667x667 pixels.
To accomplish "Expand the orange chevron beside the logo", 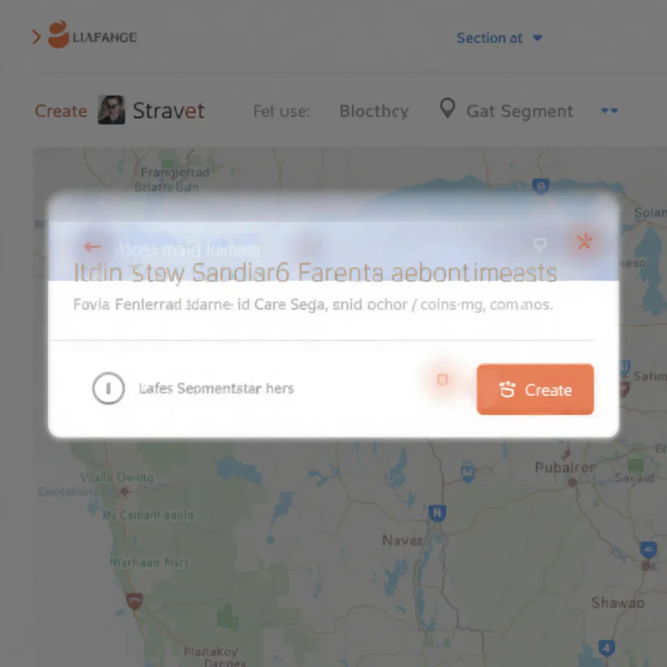I will [x=36, y=37].
